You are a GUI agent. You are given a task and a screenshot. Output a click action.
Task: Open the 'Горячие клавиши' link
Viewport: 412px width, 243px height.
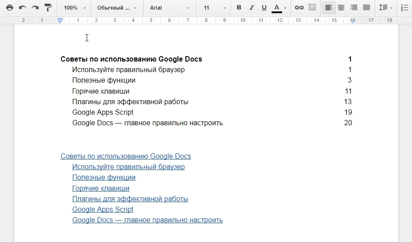tap(101, 188)
